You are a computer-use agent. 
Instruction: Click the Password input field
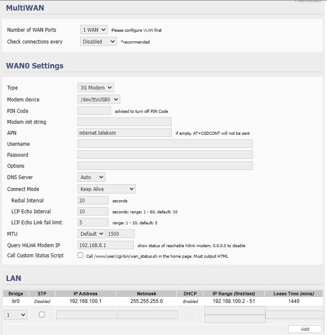tap(165, 155)
